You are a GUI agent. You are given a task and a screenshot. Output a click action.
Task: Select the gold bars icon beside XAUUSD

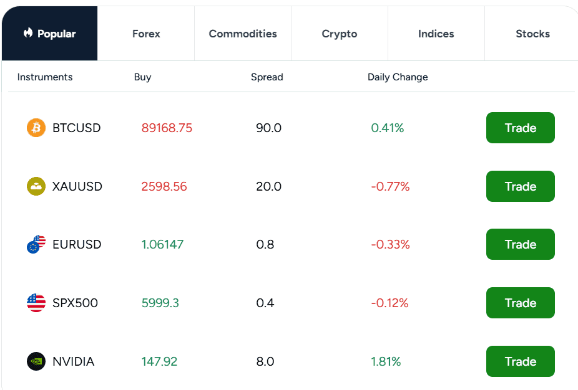[x=36, y=186]
